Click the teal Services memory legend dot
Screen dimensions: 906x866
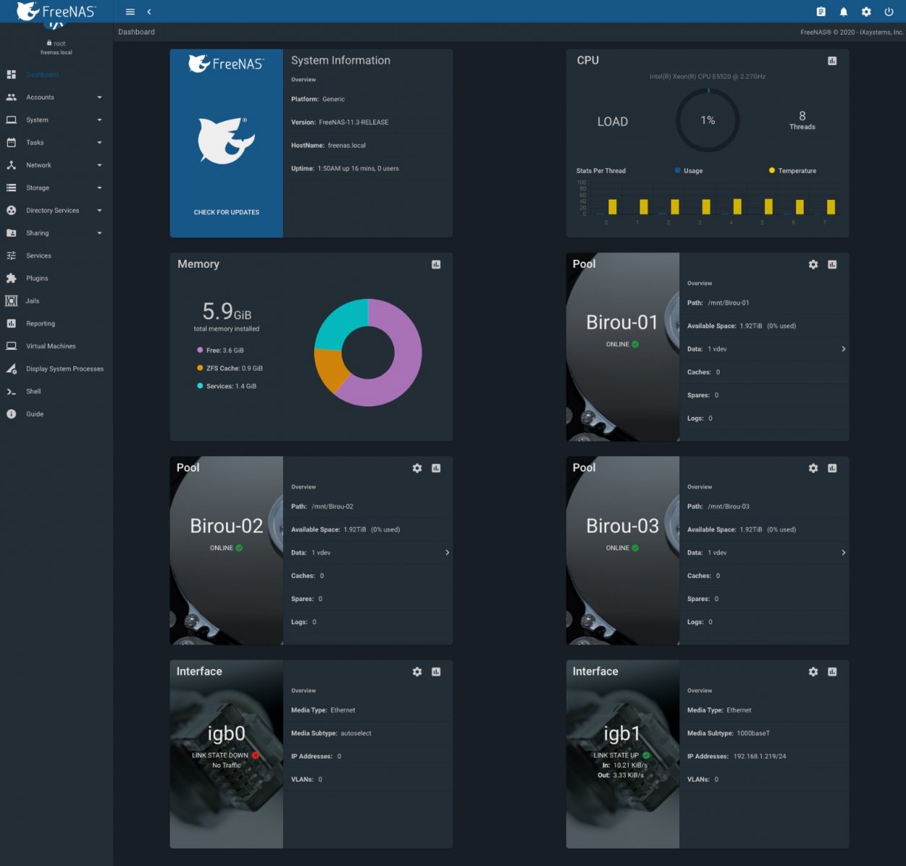pos(200,386)
